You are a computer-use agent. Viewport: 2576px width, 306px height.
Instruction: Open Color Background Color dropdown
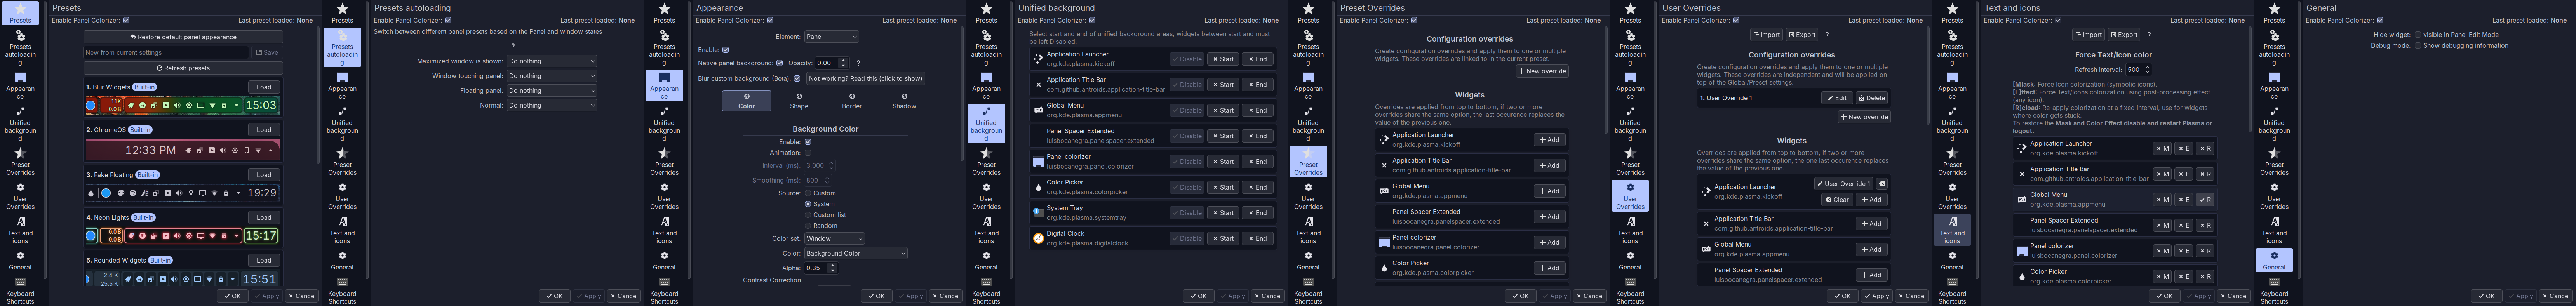(x=856, y=254)
